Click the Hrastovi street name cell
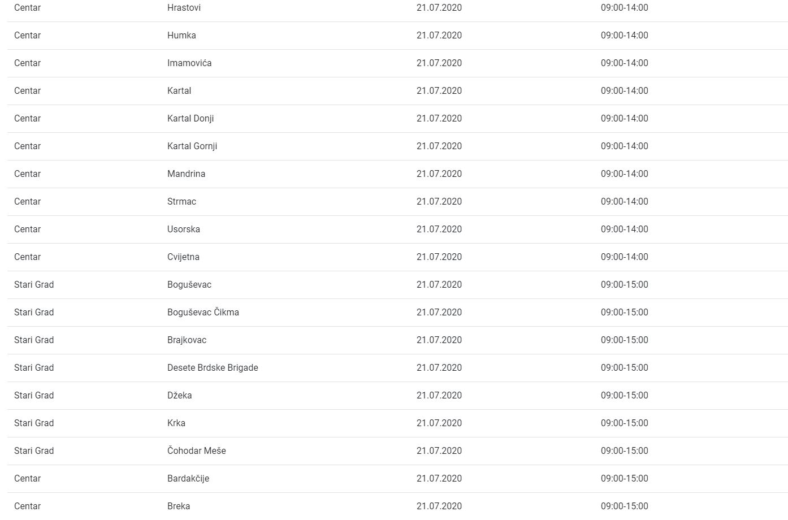This screenshot has width=788, height=520. point(184,8)
